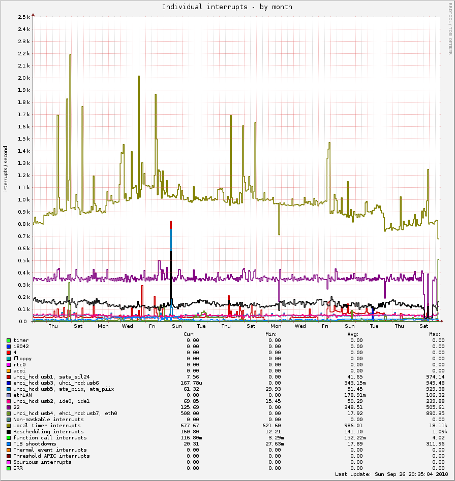455x481 pixels.
Task: Click the Cur value '508.00'
Action: point(190,413)
